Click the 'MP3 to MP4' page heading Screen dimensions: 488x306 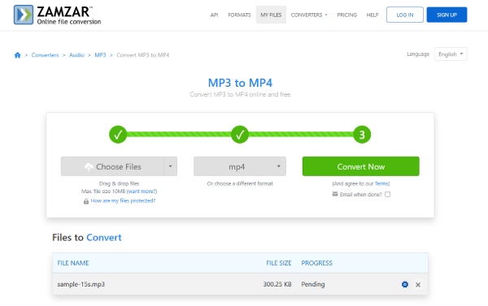click(240, 83)
